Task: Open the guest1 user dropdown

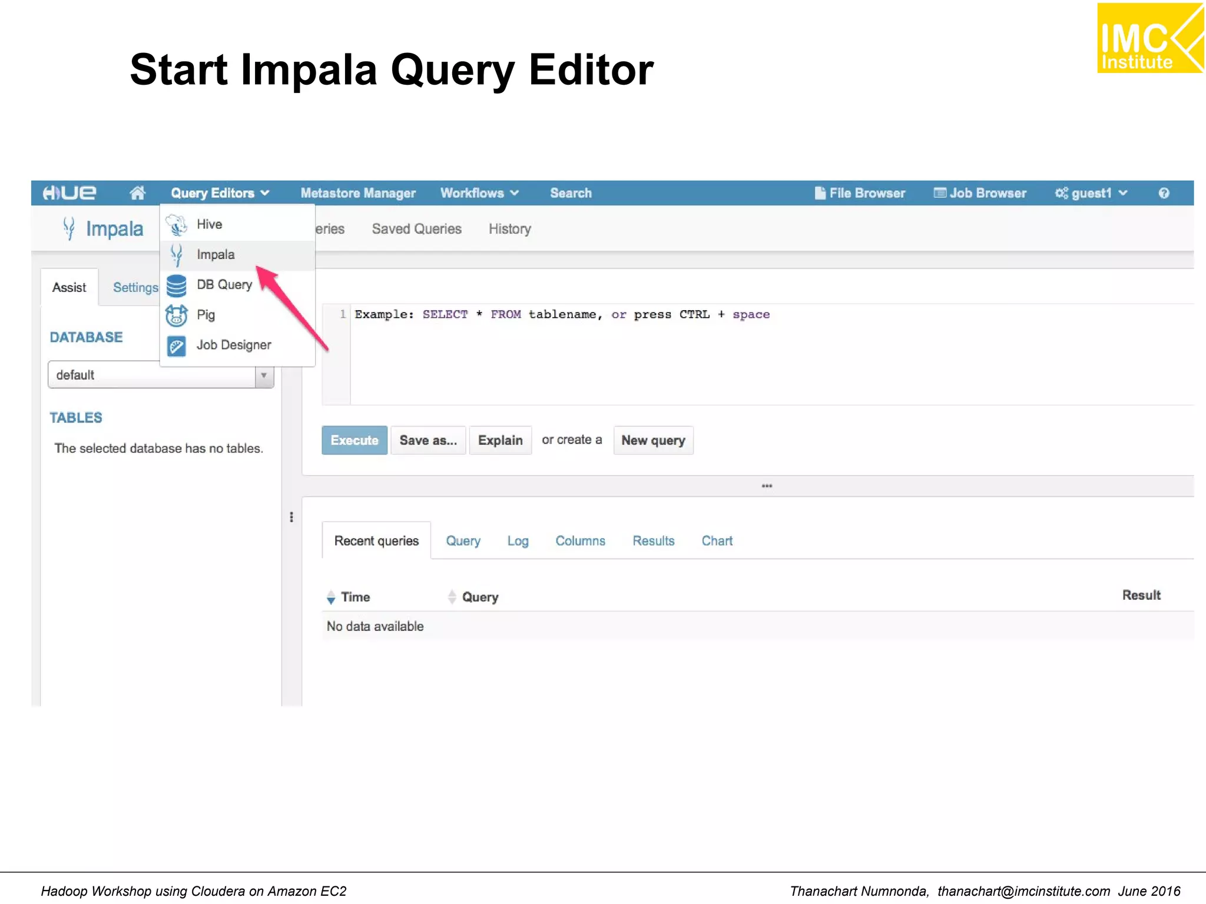Action: coord(1091,193)
